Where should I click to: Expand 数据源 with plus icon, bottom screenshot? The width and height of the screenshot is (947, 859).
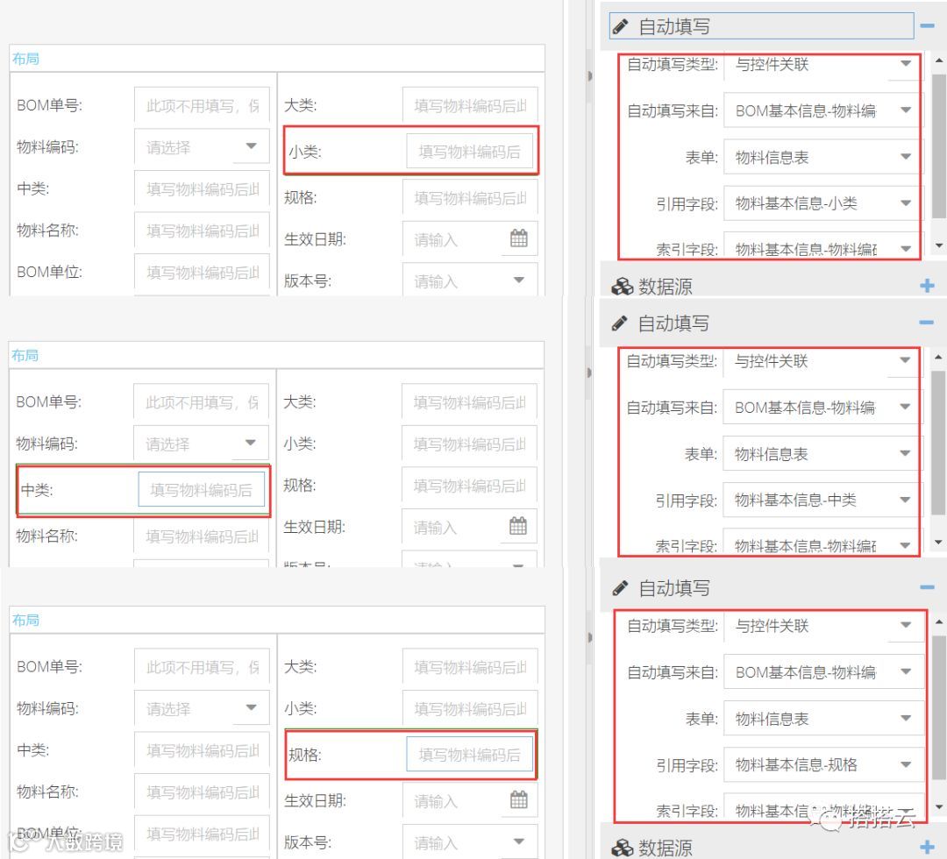pos(927,848)
